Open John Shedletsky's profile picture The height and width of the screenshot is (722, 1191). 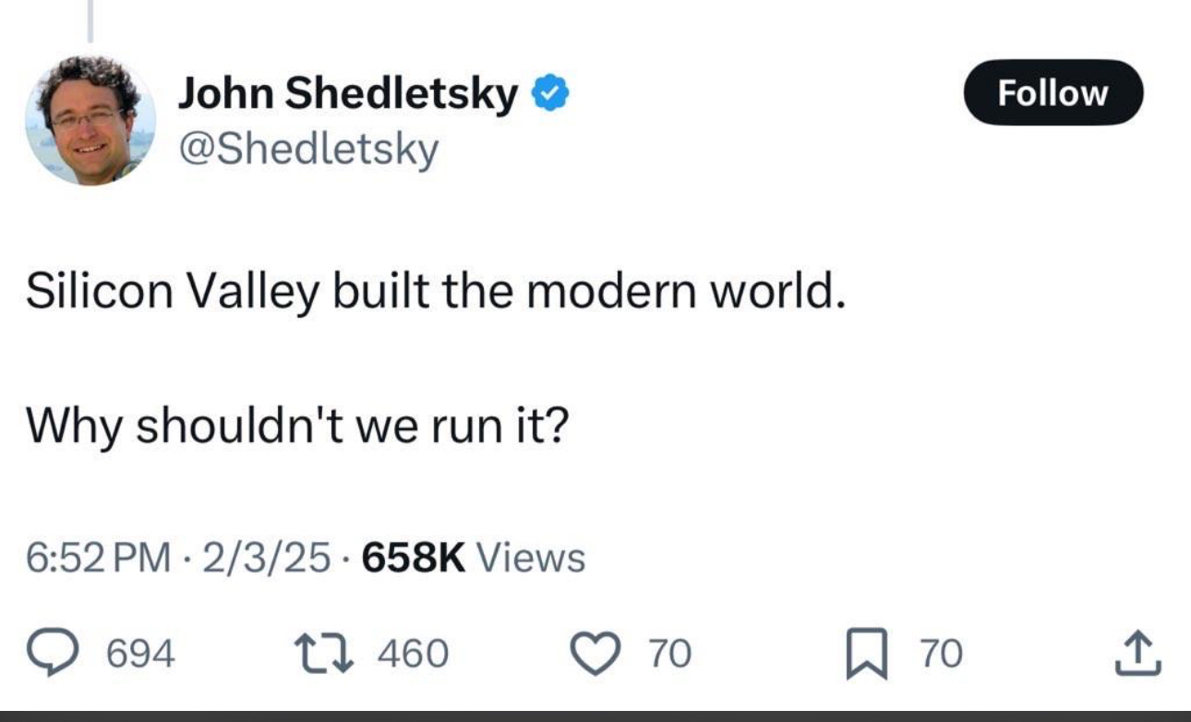tap(90, 120)
